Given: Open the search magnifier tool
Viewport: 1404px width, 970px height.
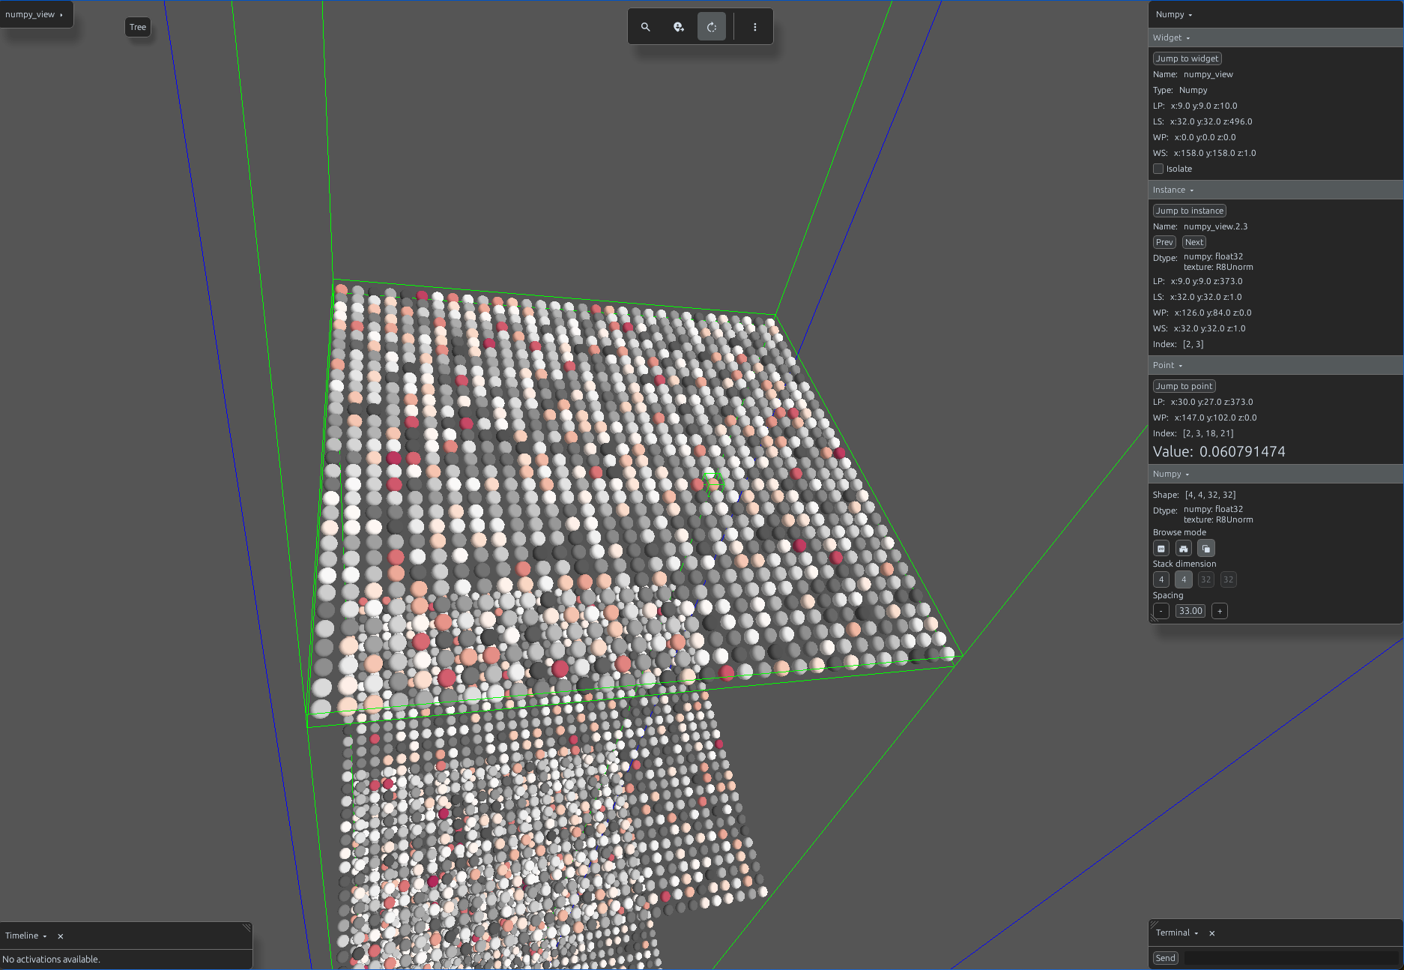Looking at the screenshot, I should (x=645, y=27).
